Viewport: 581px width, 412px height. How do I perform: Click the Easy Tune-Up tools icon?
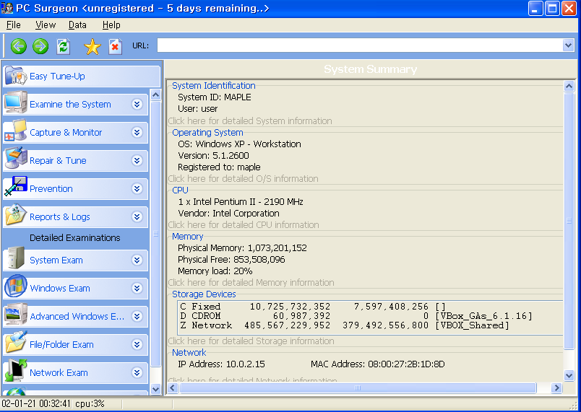point(16,76)
